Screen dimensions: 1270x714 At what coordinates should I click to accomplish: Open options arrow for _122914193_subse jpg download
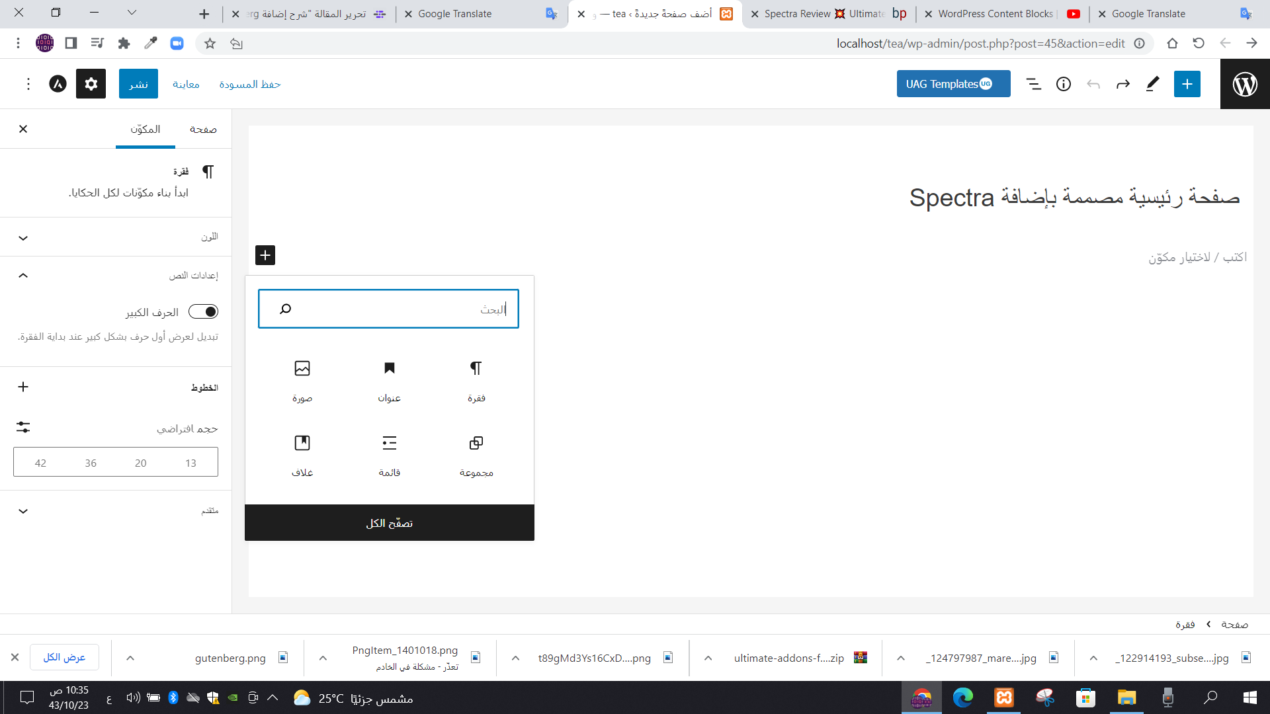tap(1093, 658)
